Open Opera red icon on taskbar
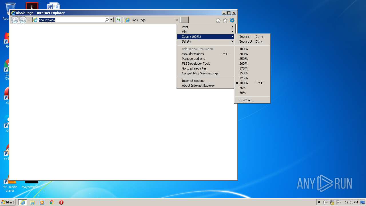The image size is (366, 206). pyautogui.click(x=61, y=202)
